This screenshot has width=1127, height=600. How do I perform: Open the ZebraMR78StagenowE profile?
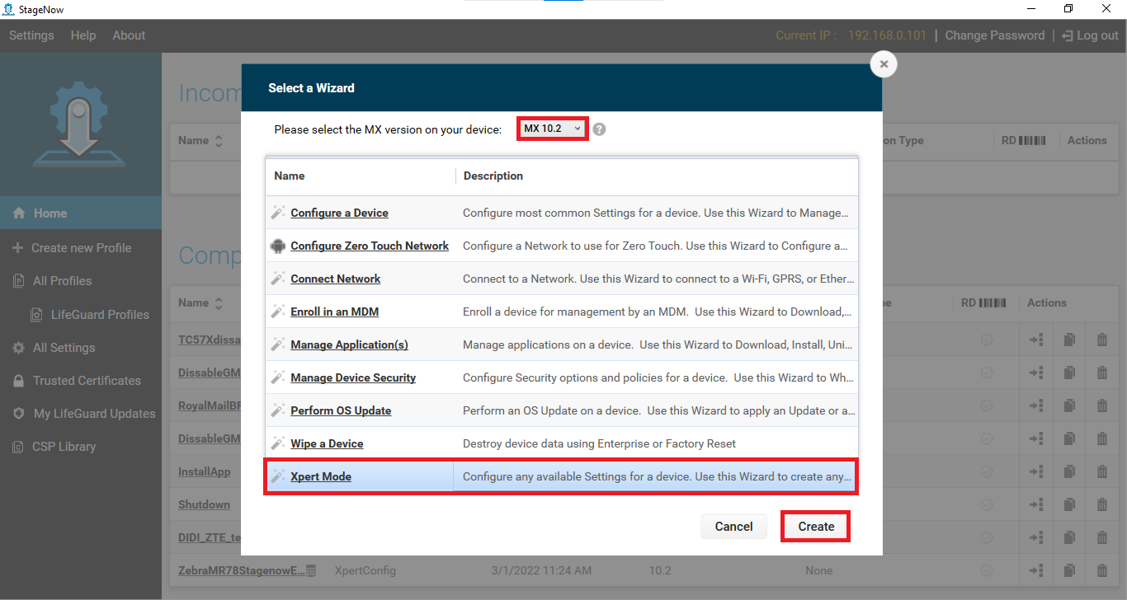[242, 570]
